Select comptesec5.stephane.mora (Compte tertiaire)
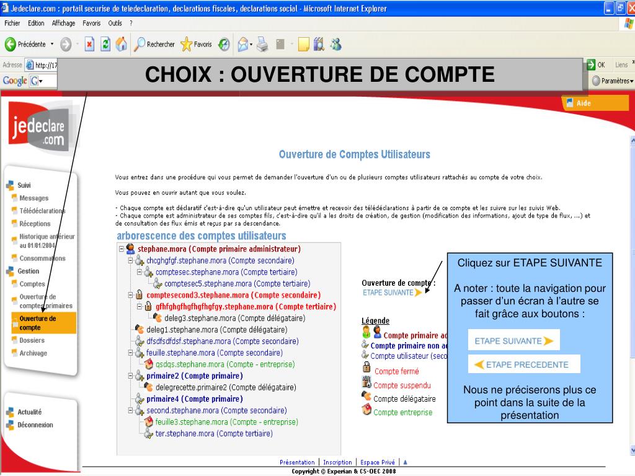This screenshot has width=635, height=476. tap(238, 284)
